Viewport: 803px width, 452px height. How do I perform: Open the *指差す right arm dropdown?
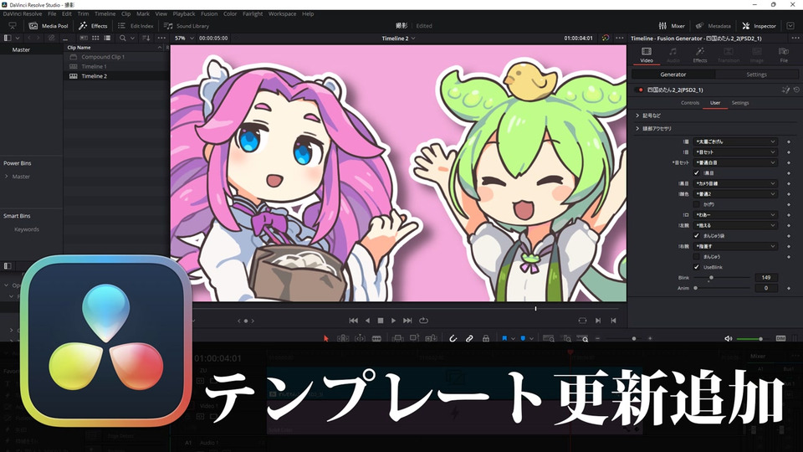click(x=735, y=246)
